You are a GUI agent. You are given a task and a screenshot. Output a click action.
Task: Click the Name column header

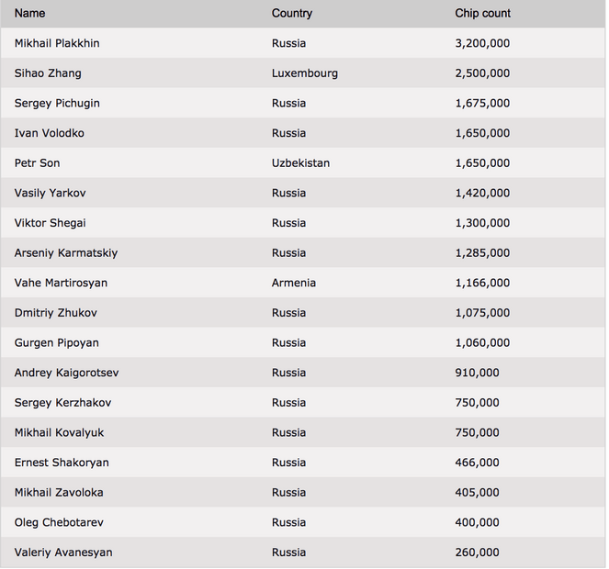[30, 13]
